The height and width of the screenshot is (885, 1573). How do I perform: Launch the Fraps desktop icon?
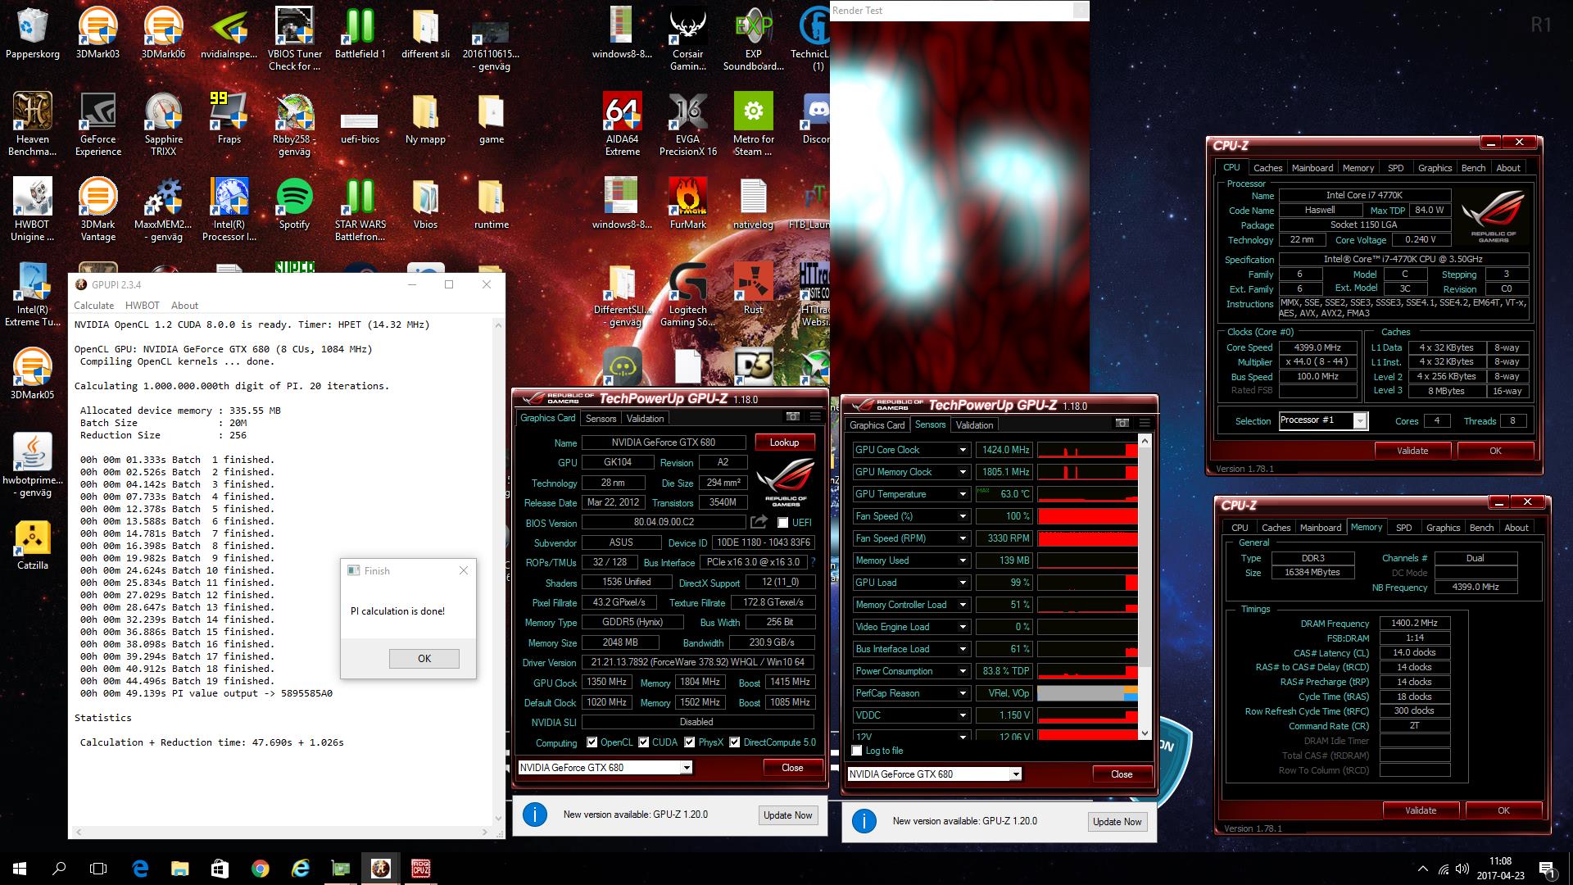(x=229, y=117)
